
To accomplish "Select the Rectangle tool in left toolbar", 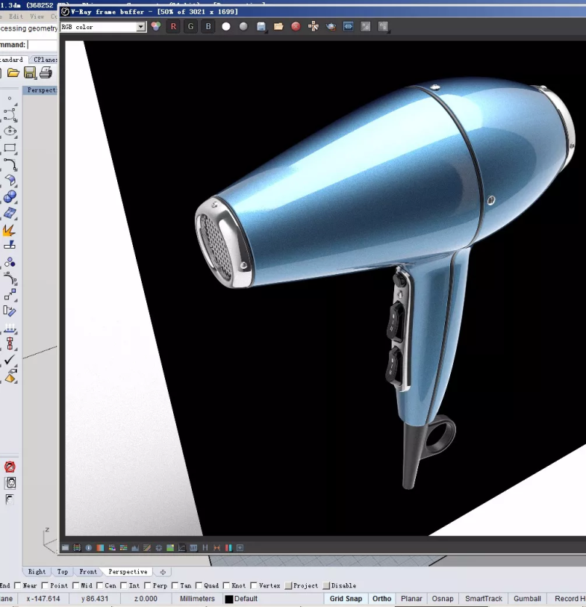I will 10,148.
